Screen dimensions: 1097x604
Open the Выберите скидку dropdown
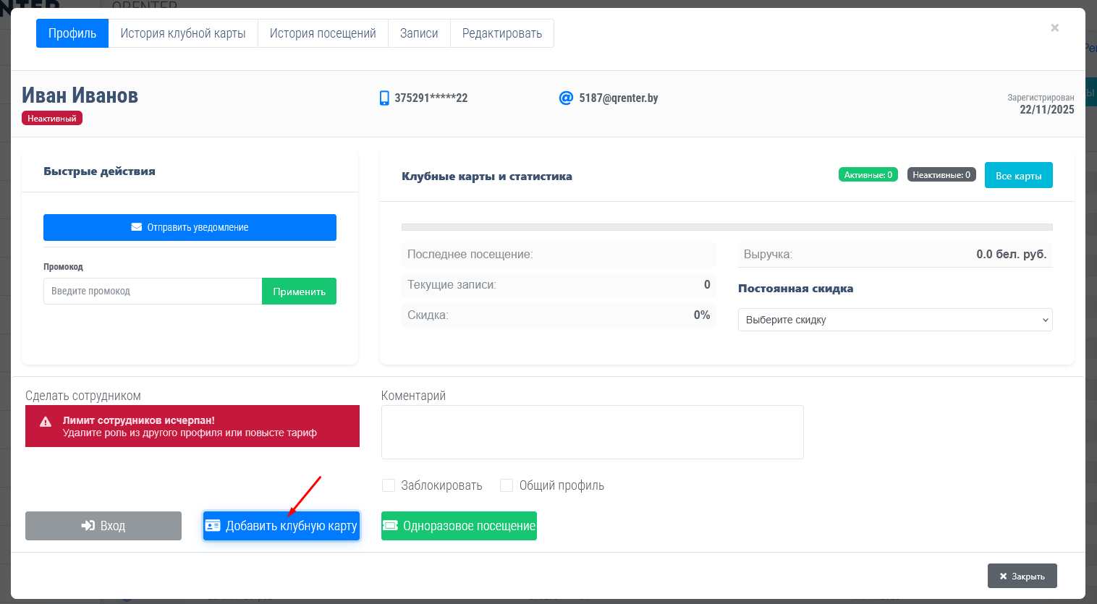[894, 320]
